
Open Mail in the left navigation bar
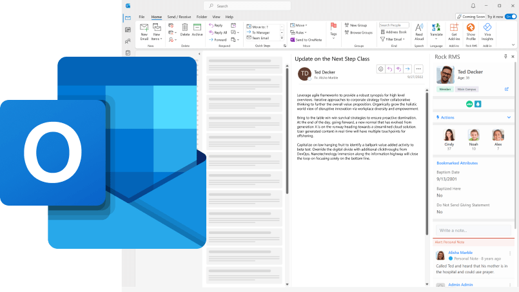[x=128, y=18]
